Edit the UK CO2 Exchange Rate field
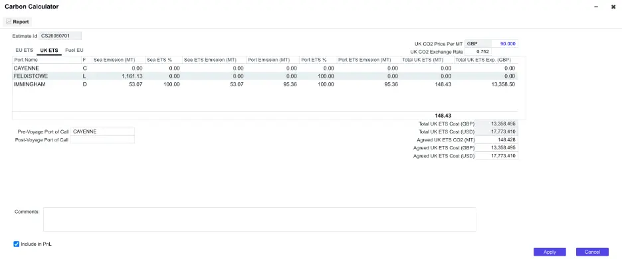Screen dimensions: 622x259 click(478, 52)
